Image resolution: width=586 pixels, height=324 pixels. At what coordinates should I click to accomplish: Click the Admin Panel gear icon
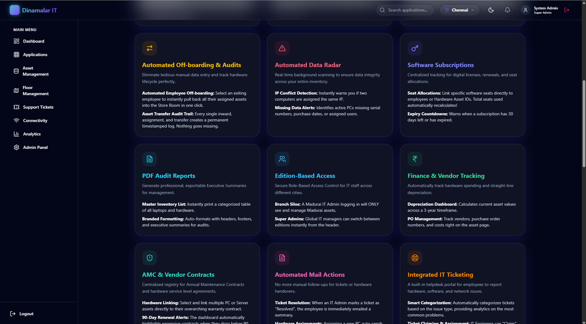[16, 148]
